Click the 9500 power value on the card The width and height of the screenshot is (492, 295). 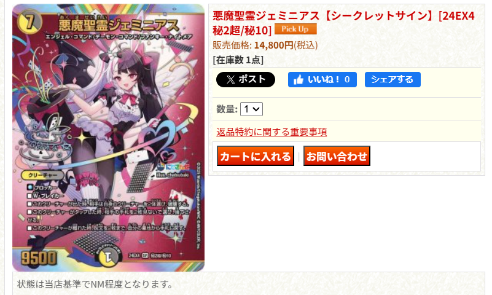pos(39,258)
